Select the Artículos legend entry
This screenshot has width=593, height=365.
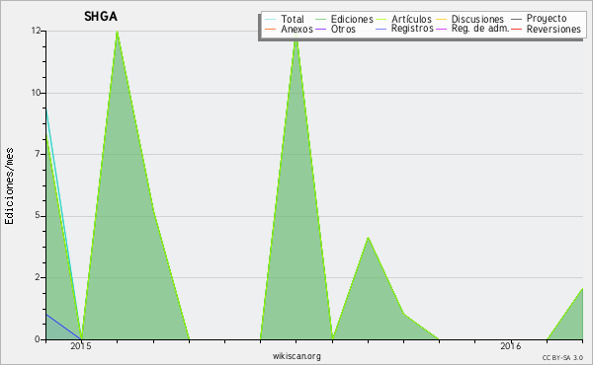(411, 19)
